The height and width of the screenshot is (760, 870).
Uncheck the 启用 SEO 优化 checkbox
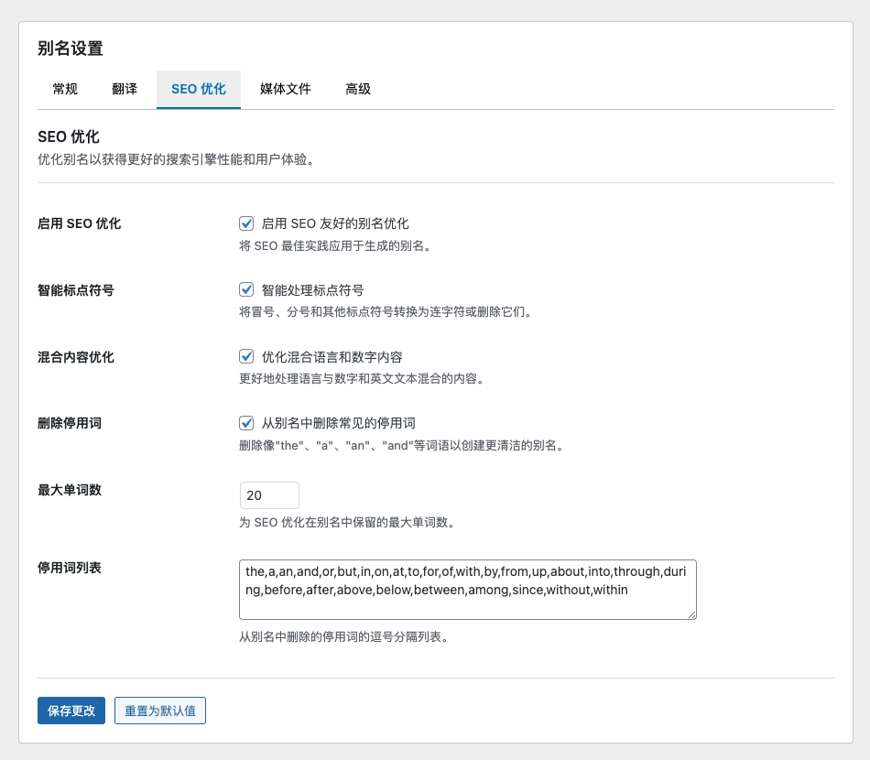coord(246,223)
